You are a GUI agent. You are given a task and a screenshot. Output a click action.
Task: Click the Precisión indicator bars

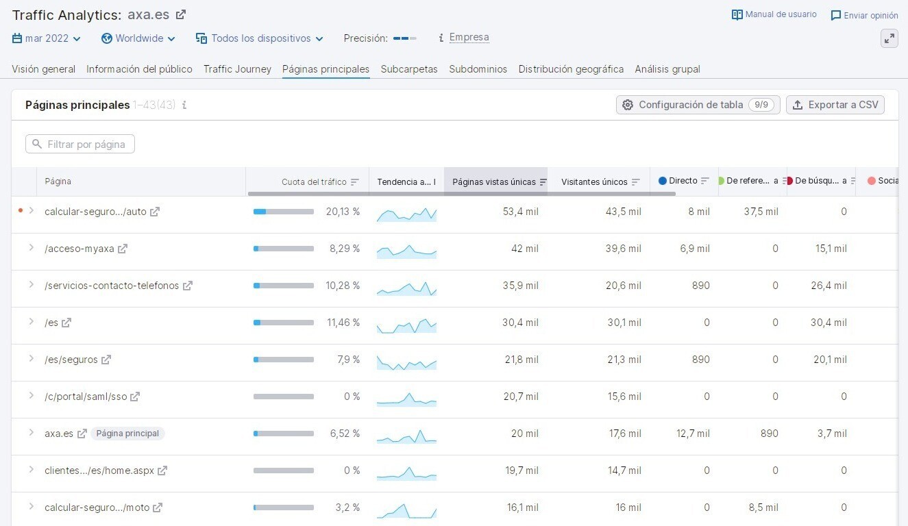[405, 38]
